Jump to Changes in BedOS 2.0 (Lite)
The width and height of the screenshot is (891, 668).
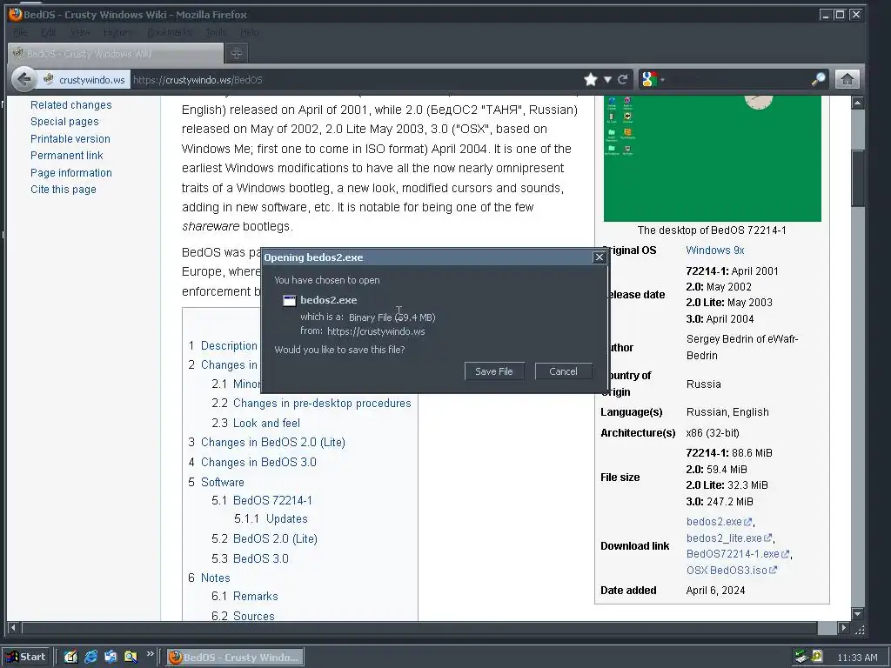(266, 443)
